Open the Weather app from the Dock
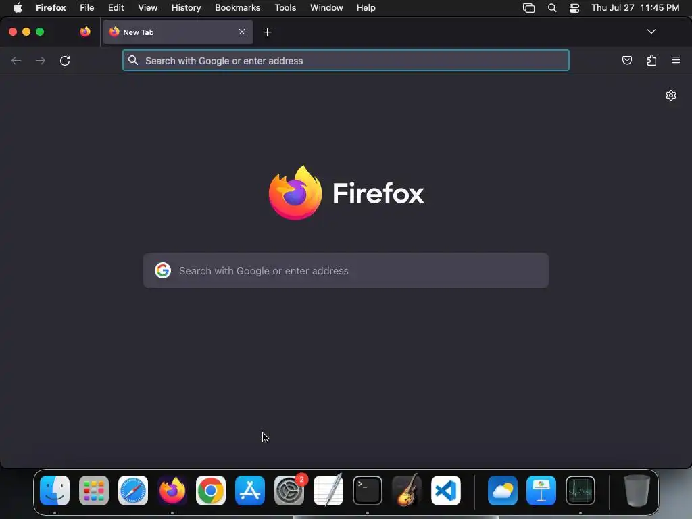The width and height of the screenshot is (692, 519). pos(503,491)
